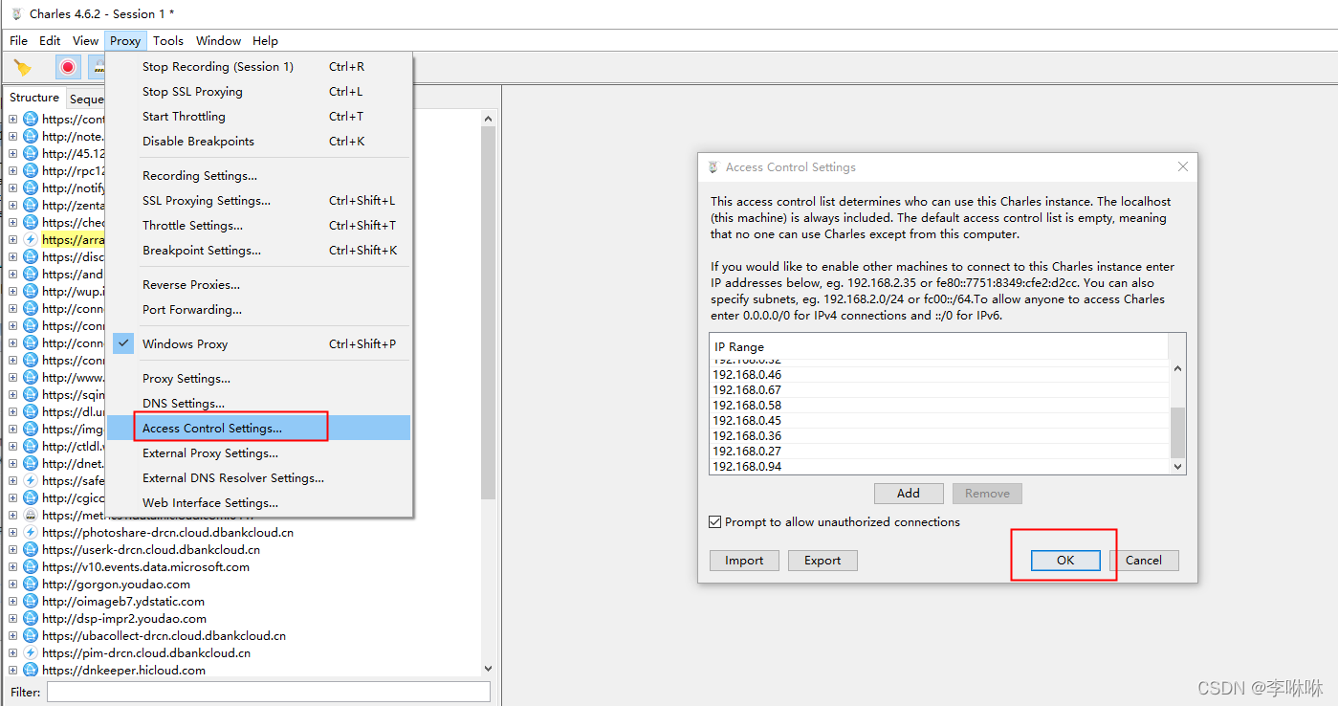This screenshot has width=1338, height=706.
Task: Click the Import button
Action: click(744, 561)
